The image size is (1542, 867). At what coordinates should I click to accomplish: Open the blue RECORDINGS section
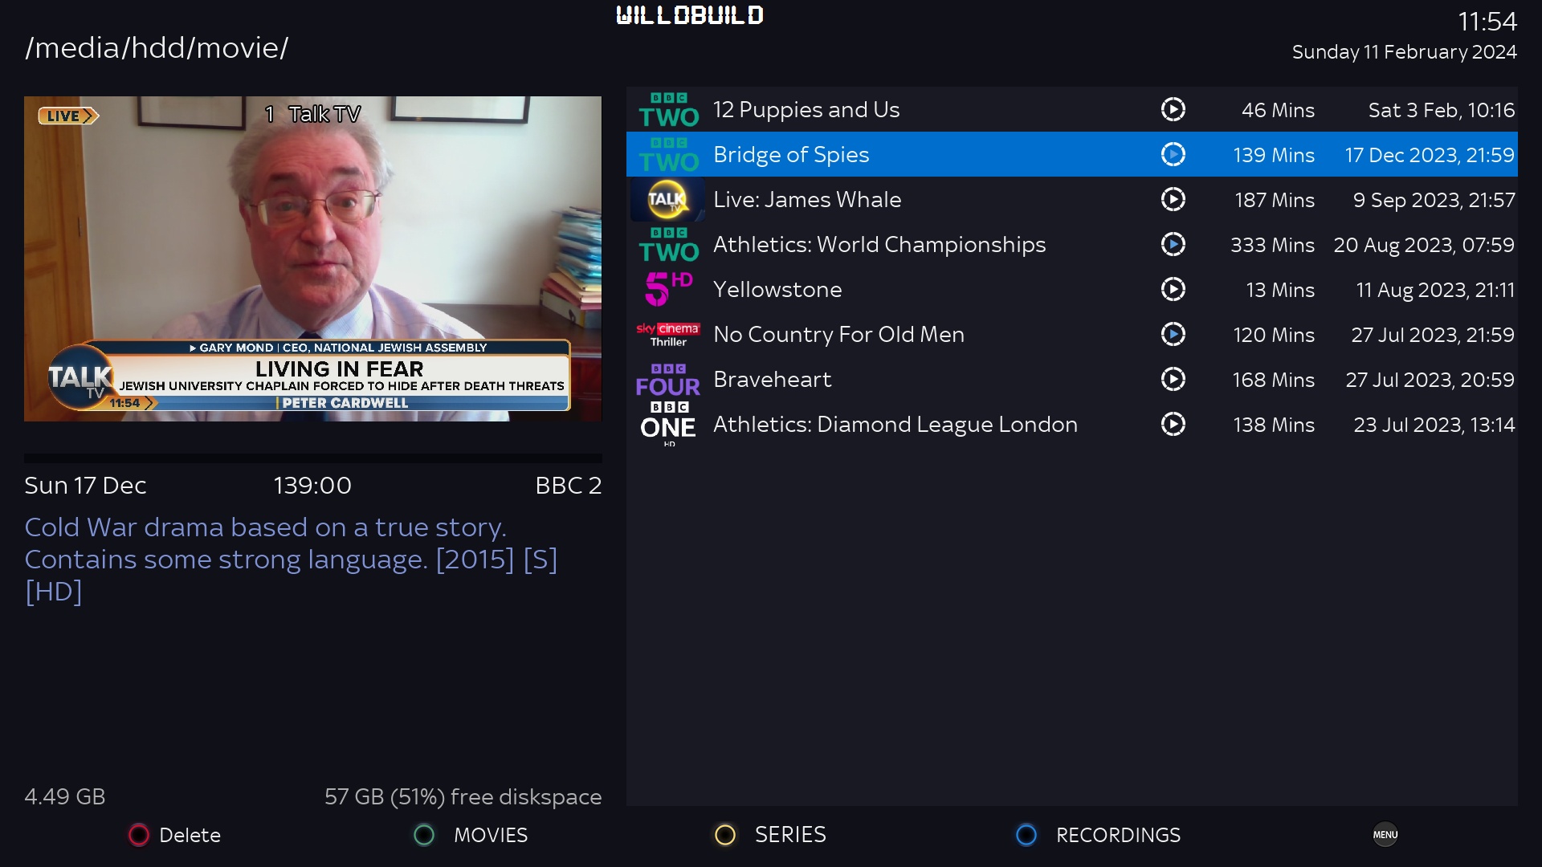point(1098,835)
